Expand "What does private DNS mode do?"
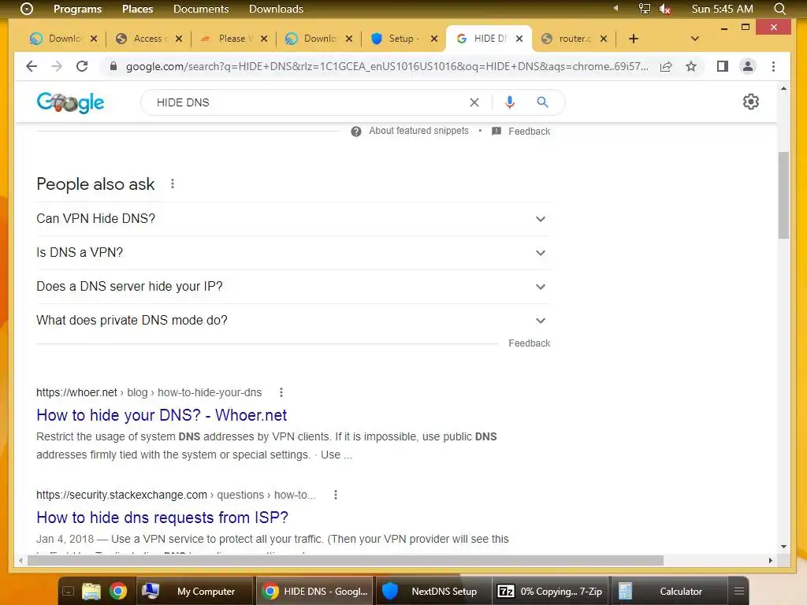Screen dimensions: 807x605 293,321
